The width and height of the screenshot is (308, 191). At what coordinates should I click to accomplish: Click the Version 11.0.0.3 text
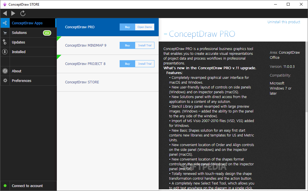282,67
